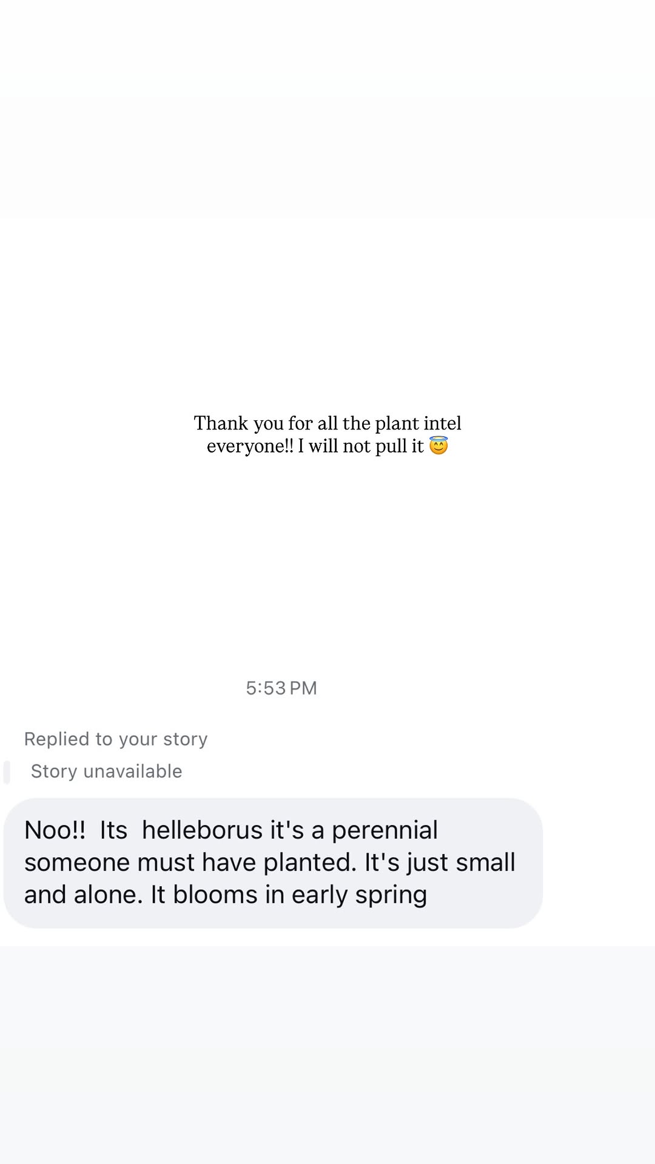Click the word "Noo!!" in the message
The width and height of the screenshot is (655, 1164).
55,830
